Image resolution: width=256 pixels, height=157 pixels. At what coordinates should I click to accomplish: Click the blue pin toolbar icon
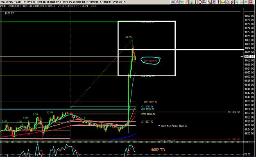point(237,2)
